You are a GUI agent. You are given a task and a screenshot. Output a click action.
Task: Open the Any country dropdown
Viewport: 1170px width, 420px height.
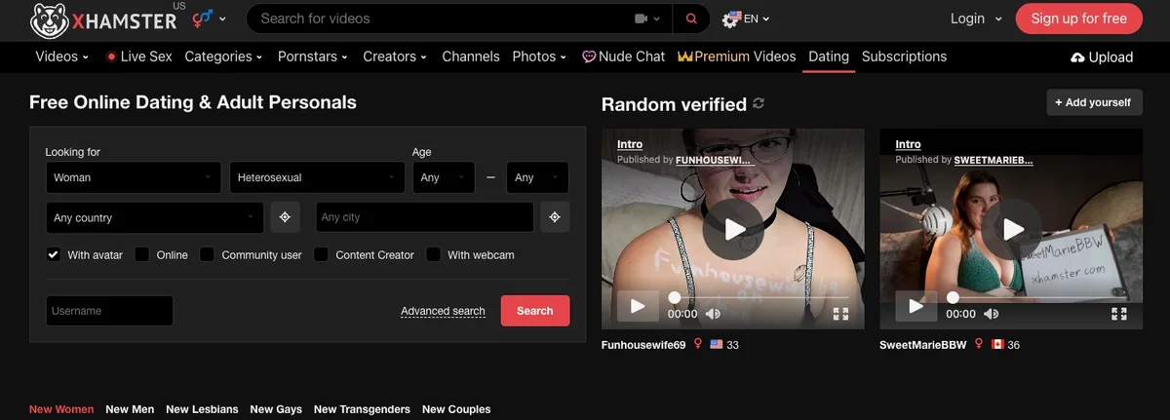[155, 217]
